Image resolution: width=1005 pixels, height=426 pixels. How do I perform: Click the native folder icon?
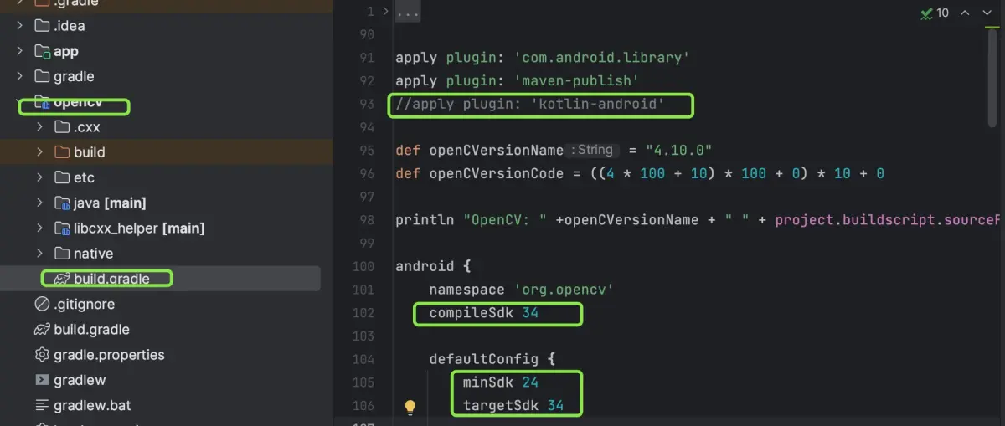62,254
